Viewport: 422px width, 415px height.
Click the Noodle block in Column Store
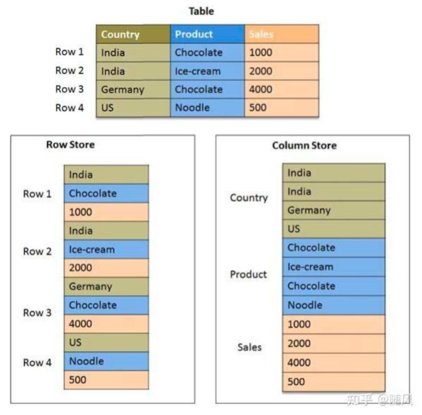(334, 305)
